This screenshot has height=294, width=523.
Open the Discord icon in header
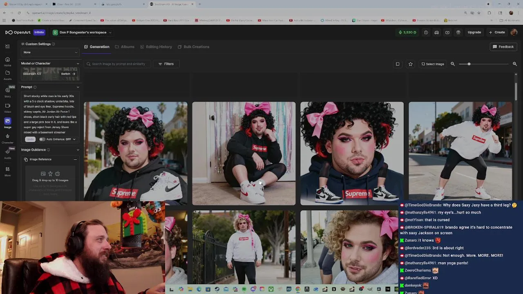436,32
